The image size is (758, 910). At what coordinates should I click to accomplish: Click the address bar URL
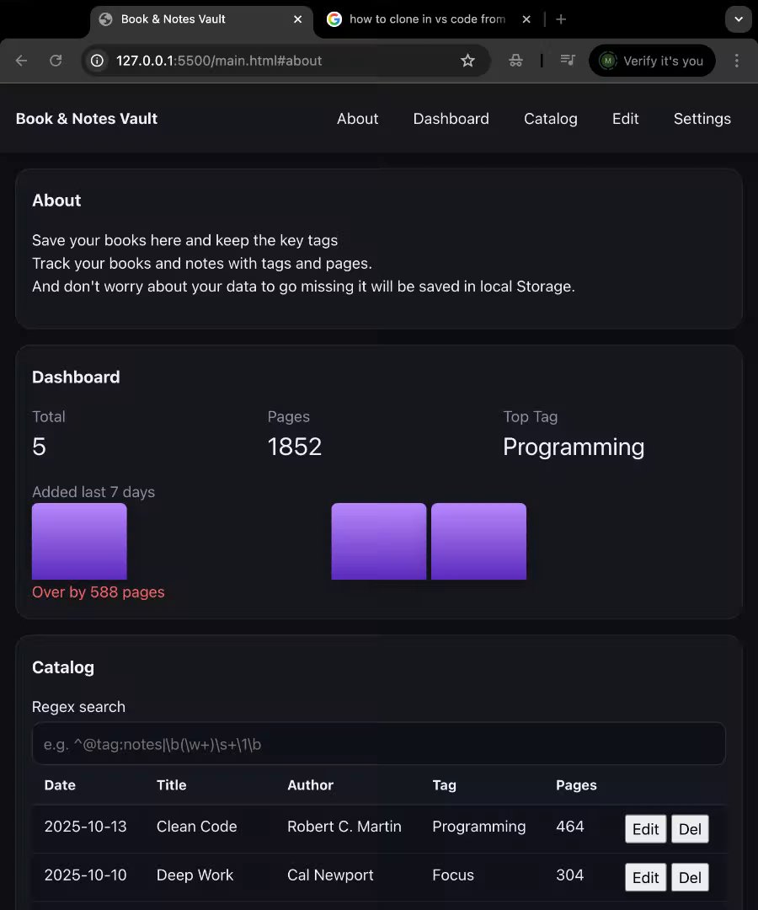coord(253,61)
